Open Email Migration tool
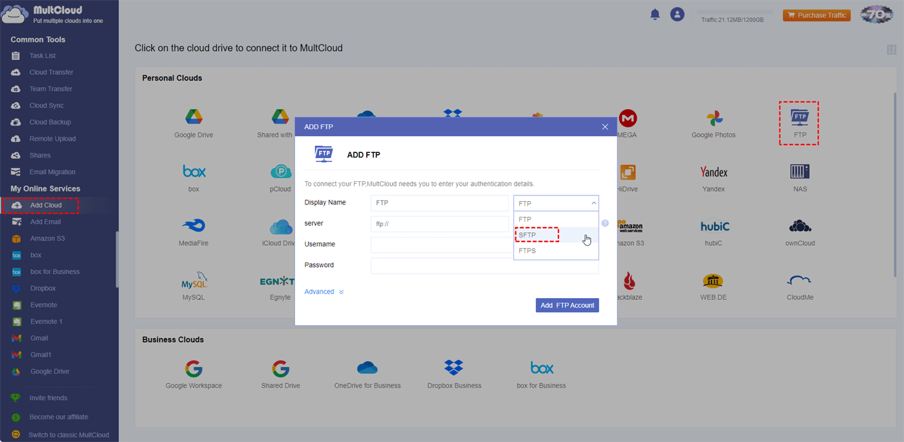 click(x=52, y=172)
